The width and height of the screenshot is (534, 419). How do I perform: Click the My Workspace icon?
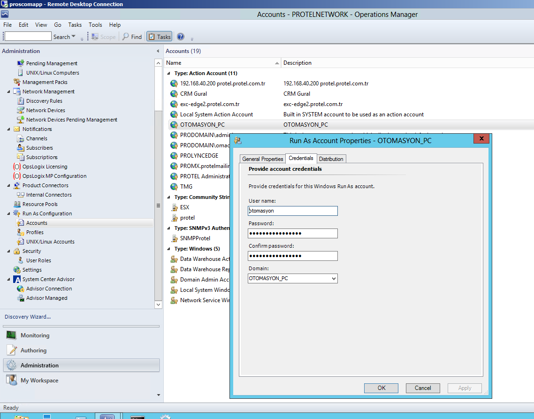(x=12, y=381)
